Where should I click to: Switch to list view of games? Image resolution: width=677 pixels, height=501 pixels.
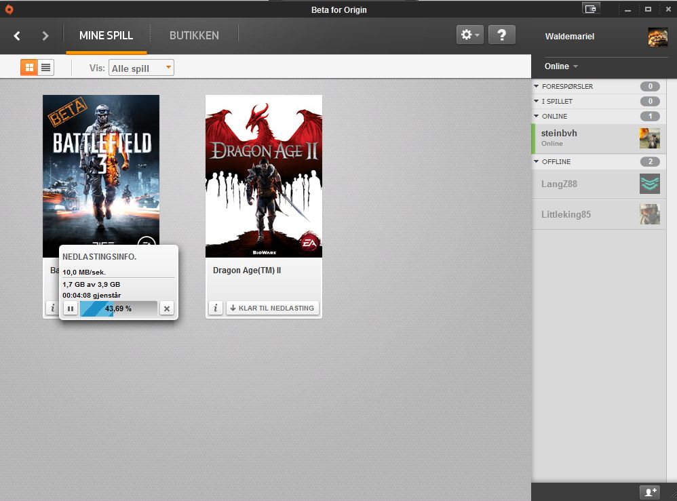pos(45,67)
